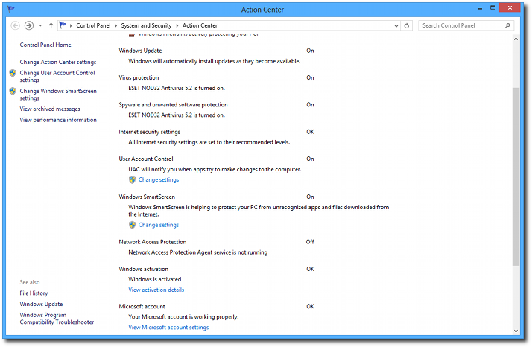Click the search magnifier icon
The image size is (532, 347).
507,25
